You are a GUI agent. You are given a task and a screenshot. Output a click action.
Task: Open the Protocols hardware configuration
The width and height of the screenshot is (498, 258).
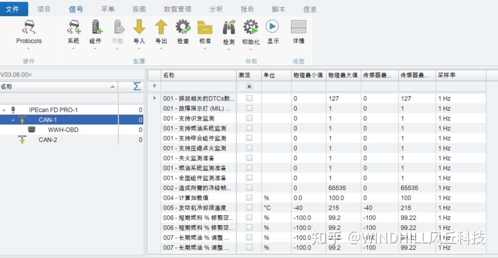tap(28, 31)
